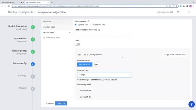Open the browser profile avatar
Screen dimensions: 196x110
click(x=190, y=6)
